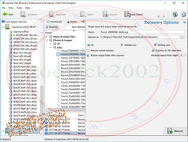
Task: Select file Found_259a34000-195c
Action: point(71,65)
